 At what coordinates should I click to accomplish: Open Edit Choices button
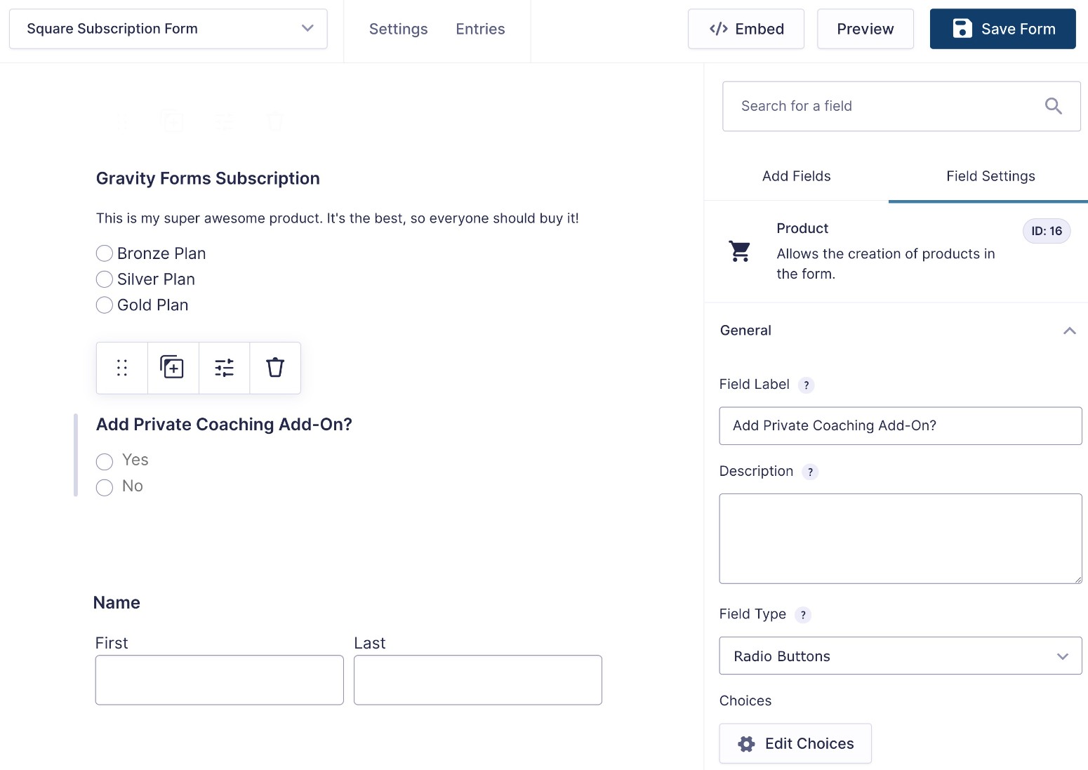coord(795,743)
